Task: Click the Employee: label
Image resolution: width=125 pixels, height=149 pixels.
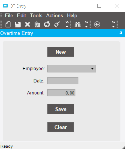Action: coord(34,69)
